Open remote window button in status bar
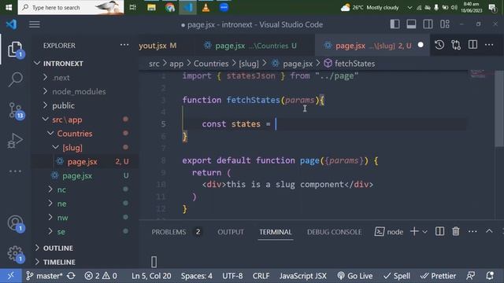Image resolution: width=504 pixels, height=283 pixels. (10, 276)
